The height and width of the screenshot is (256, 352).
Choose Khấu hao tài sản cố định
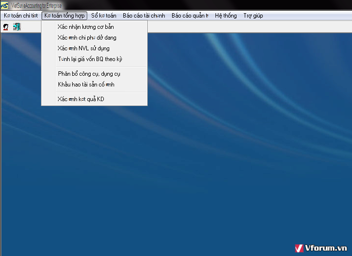[x=86, y=85]
